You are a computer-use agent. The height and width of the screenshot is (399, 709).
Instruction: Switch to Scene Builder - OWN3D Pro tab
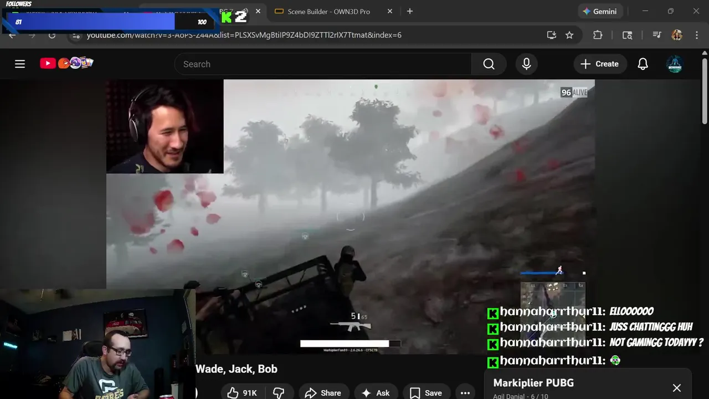329,11
